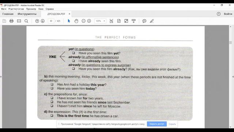Click 'I haven't met him since he left for Moscow.'
Screen dimensions: 234x132
pyautogui.click(x=89, y=106)
